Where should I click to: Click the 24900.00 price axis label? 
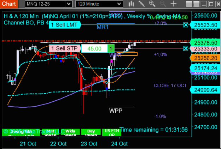point(206,102)
